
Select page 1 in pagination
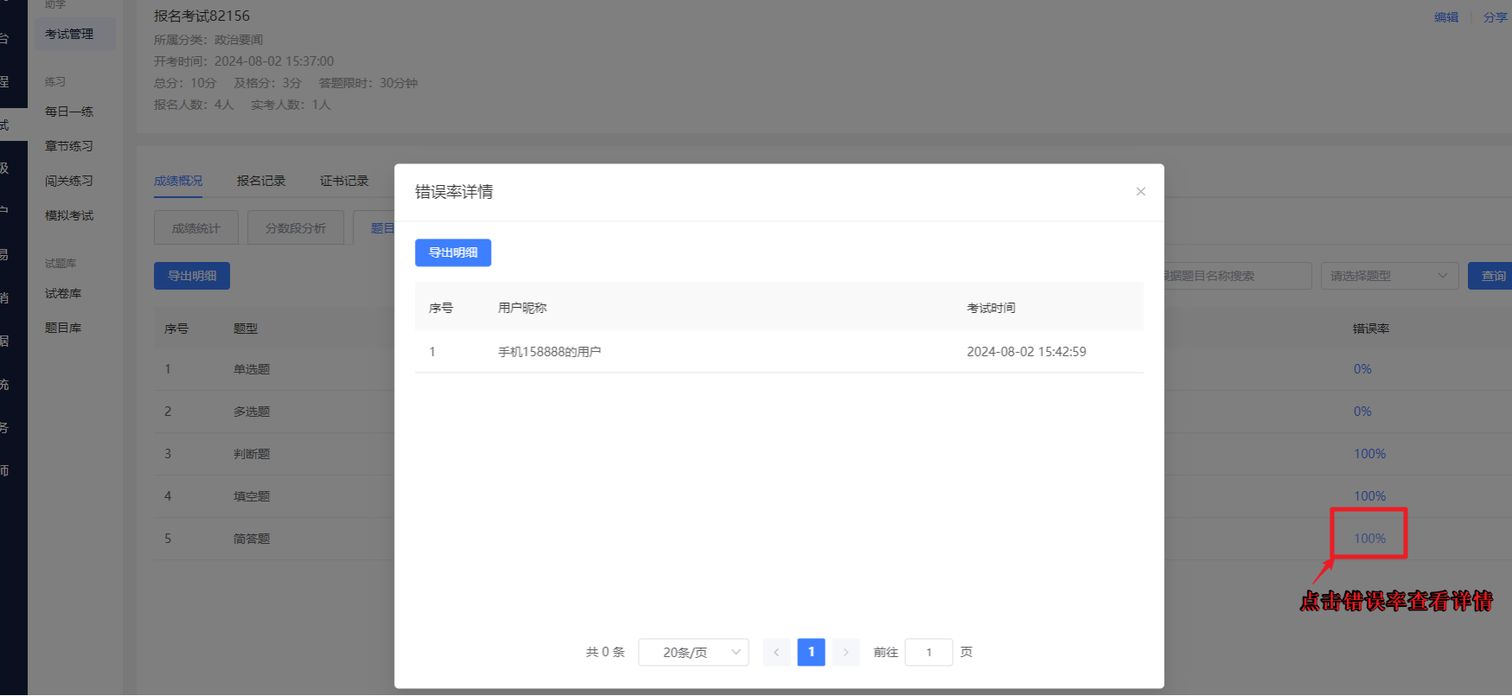811,652
